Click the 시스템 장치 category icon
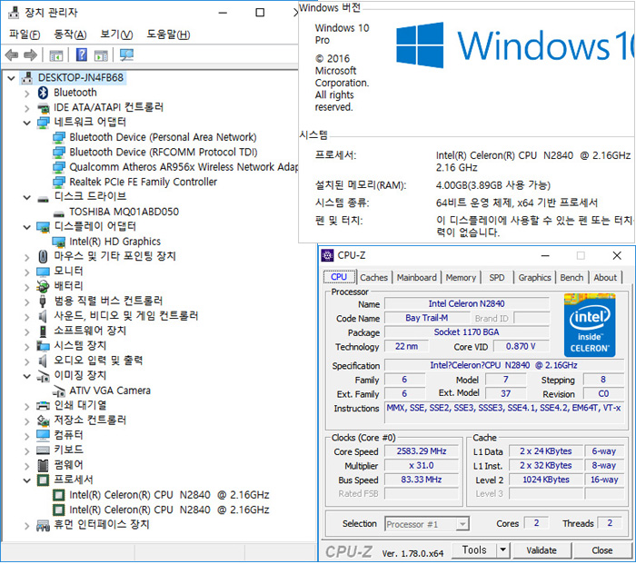The image size is (636, 564). tap(43, 346)
